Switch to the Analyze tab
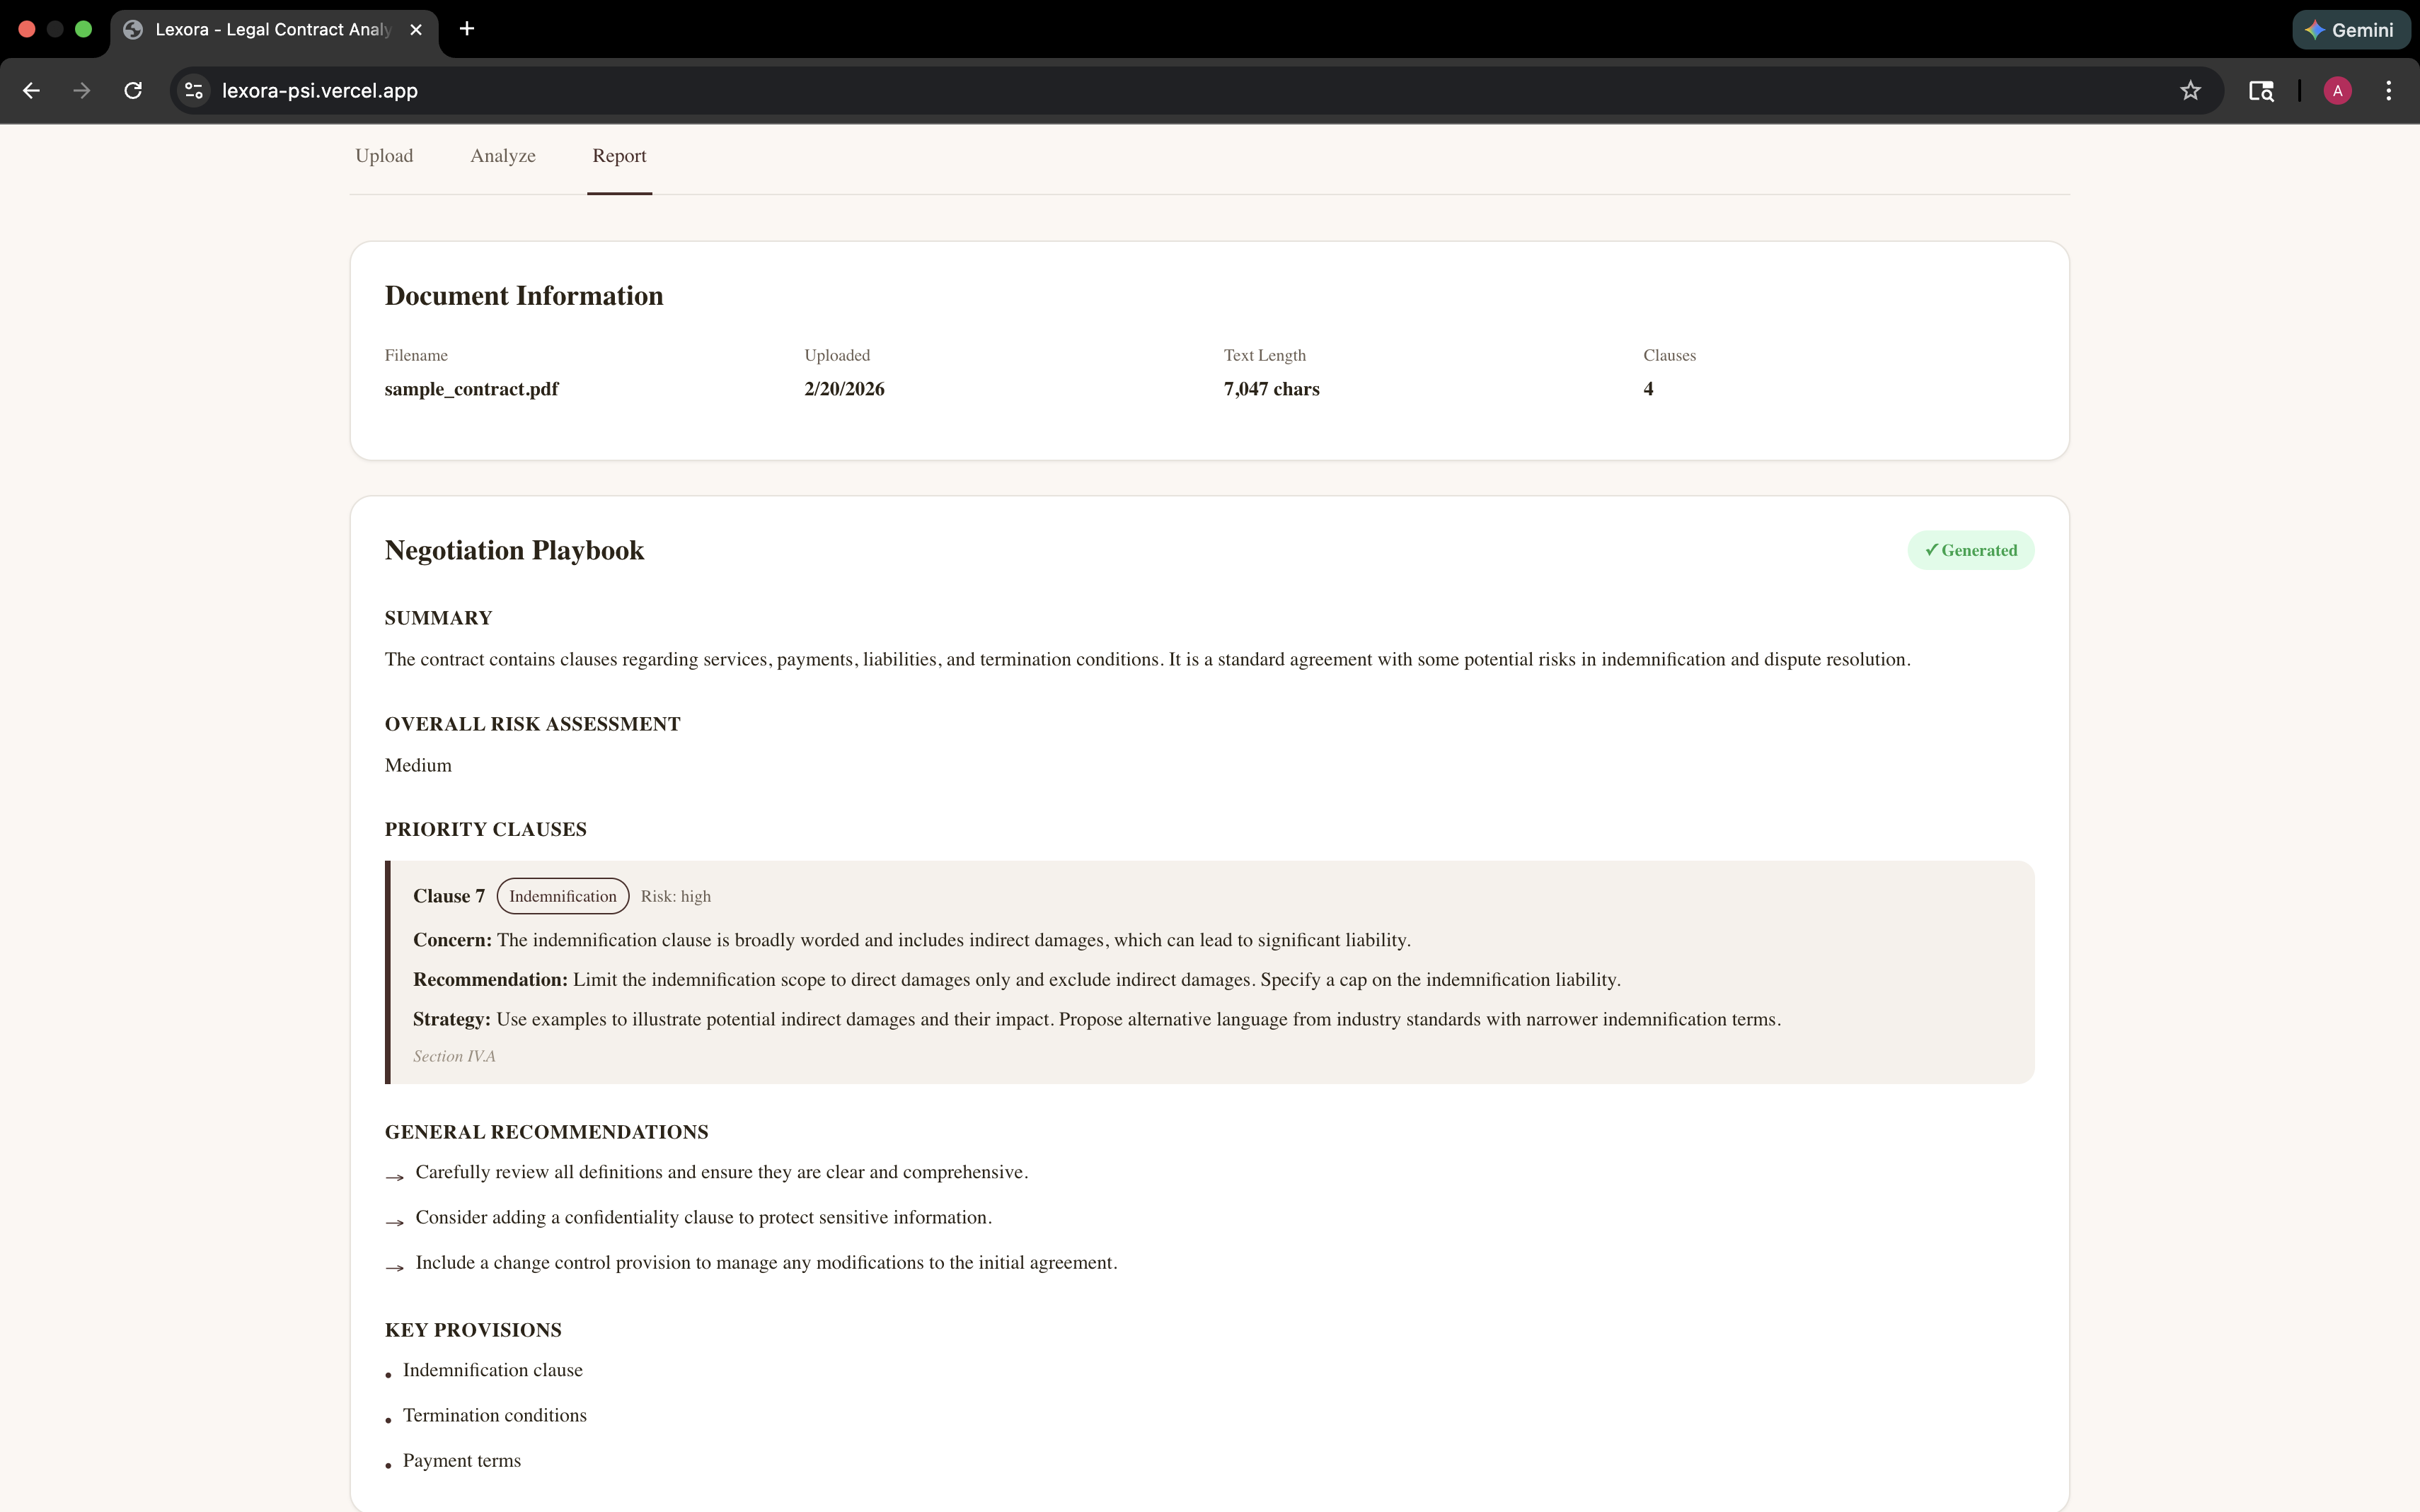 (x=502, y=156)
